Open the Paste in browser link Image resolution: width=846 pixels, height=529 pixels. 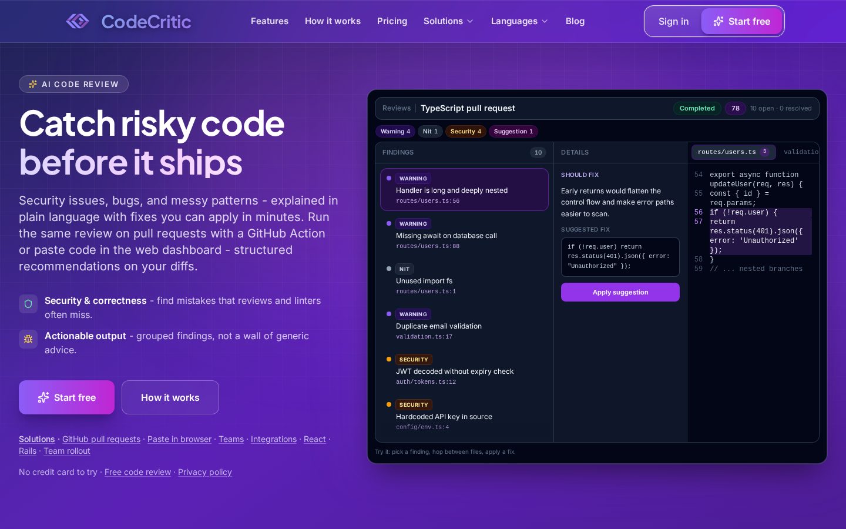click(x=179, y=439)
